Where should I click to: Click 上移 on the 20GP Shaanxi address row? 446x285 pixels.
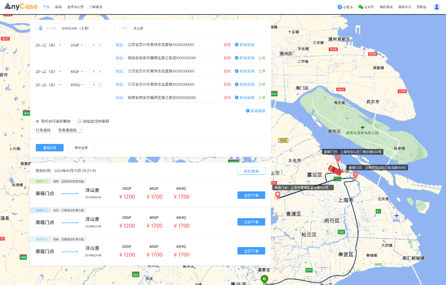[262, 58]
